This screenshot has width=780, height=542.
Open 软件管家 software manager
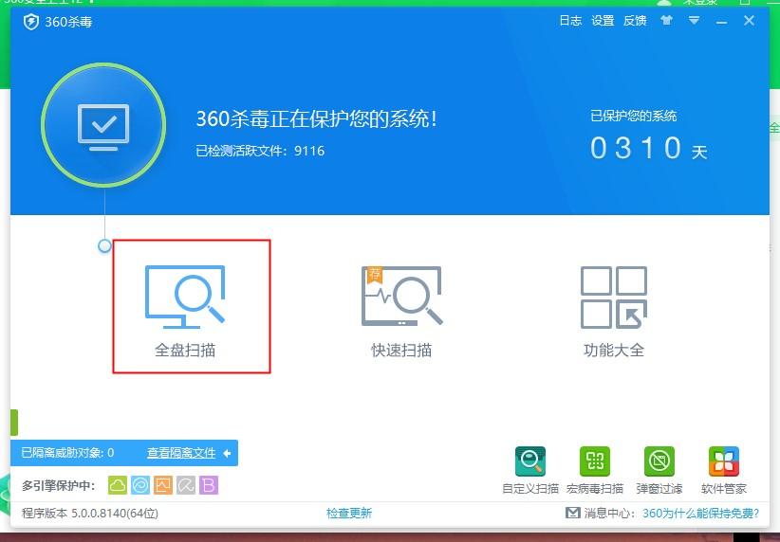(724, 470)
